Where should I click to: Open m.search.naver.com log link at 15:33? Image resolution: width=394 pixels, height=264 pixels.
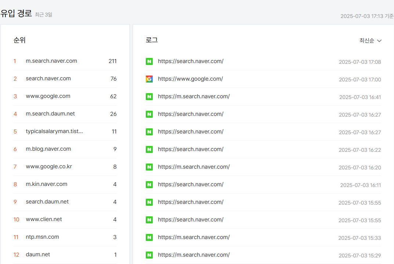(194, 237)
